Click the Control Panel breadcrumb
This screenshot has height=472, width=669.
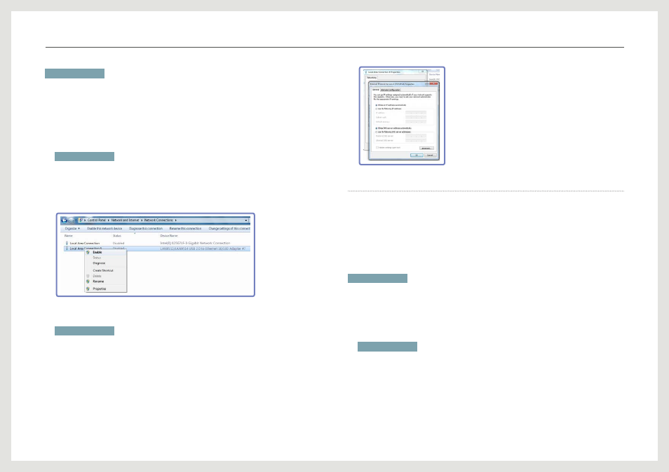(97, 220)
